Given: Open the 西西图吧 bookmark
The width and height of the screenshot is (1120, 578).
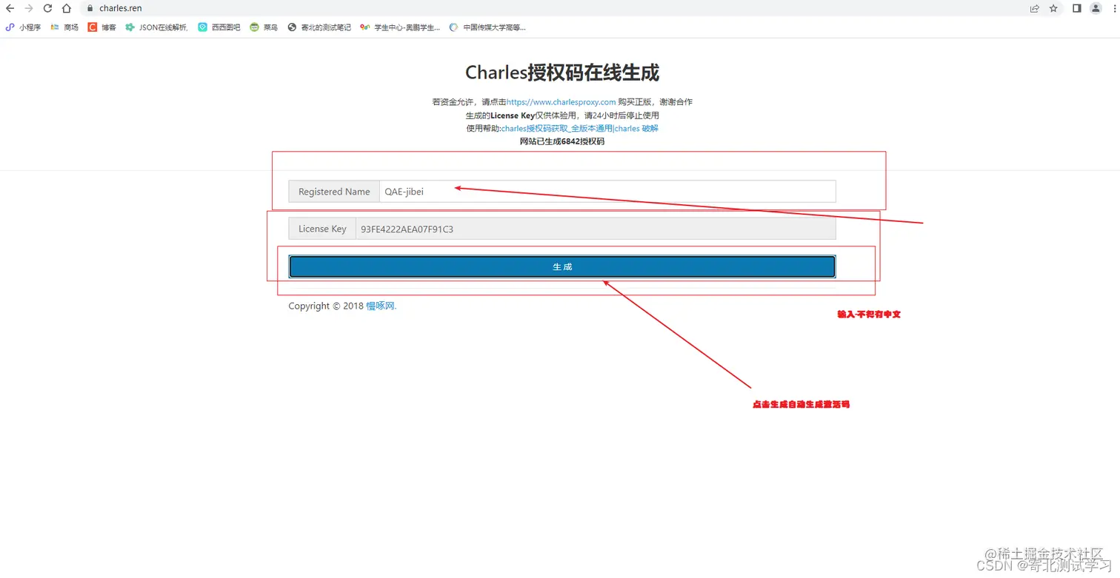Looking at the screenshot, I should pos(219,27).
